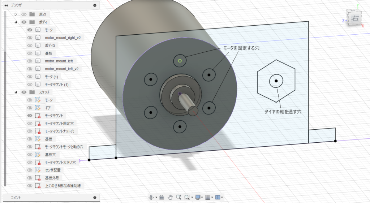Open the Zoom Window dropdown arrow

[192, 197]
